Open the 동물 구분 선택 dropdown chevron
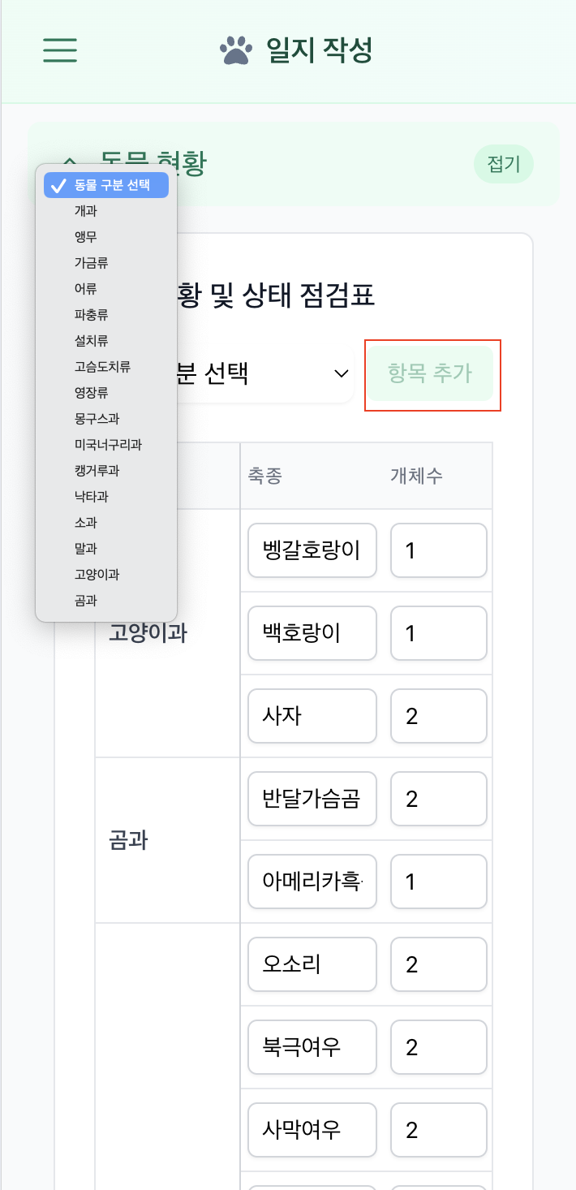This screenshot has width=576, height=1190. [341, 374]
